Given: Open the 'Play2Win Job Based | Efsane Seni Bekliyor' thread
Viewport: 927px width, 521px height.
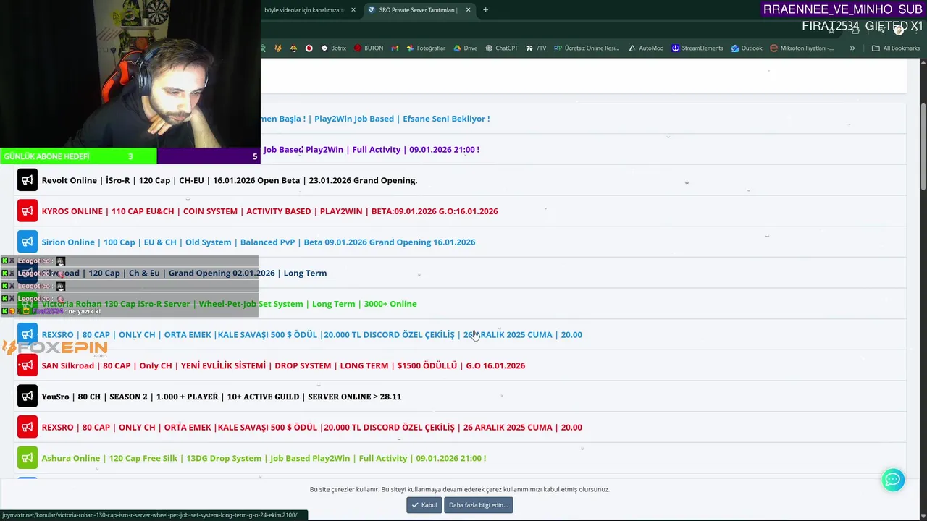Looking at the screenshot, I should 375,119.
